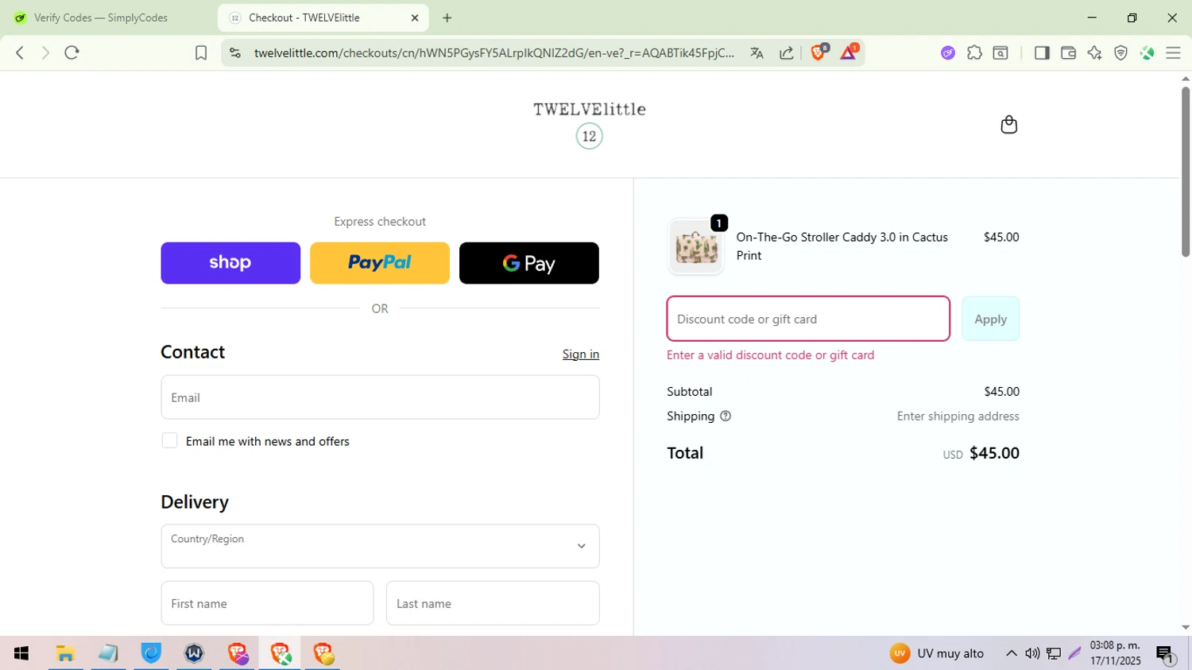Pay with Google Pay button
Viewport: 1192px width, 670px height.
(529, 263)
